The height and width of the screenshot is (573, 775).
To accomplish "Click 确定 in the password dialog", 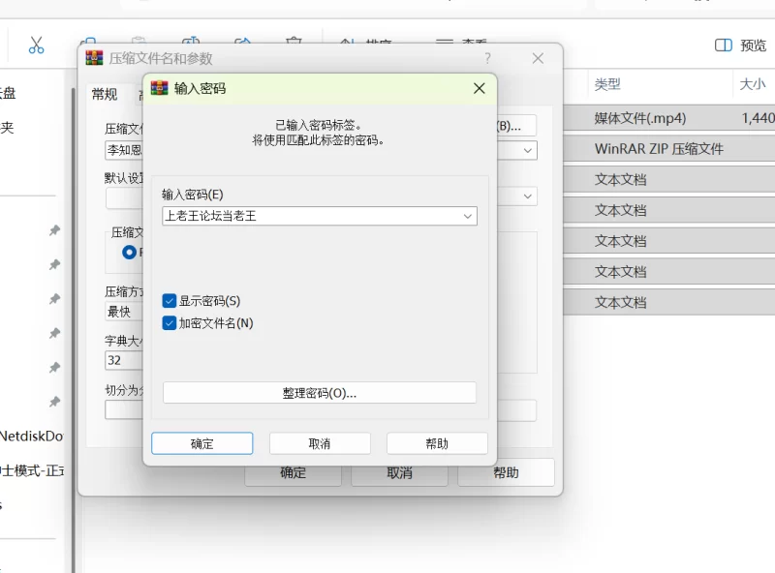I will [202, 443].
